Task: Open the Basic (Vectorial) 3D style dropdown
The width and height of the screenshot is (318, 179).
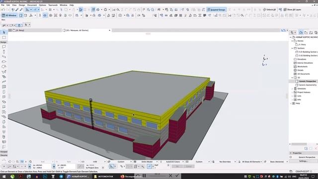Action: [277, 162]
